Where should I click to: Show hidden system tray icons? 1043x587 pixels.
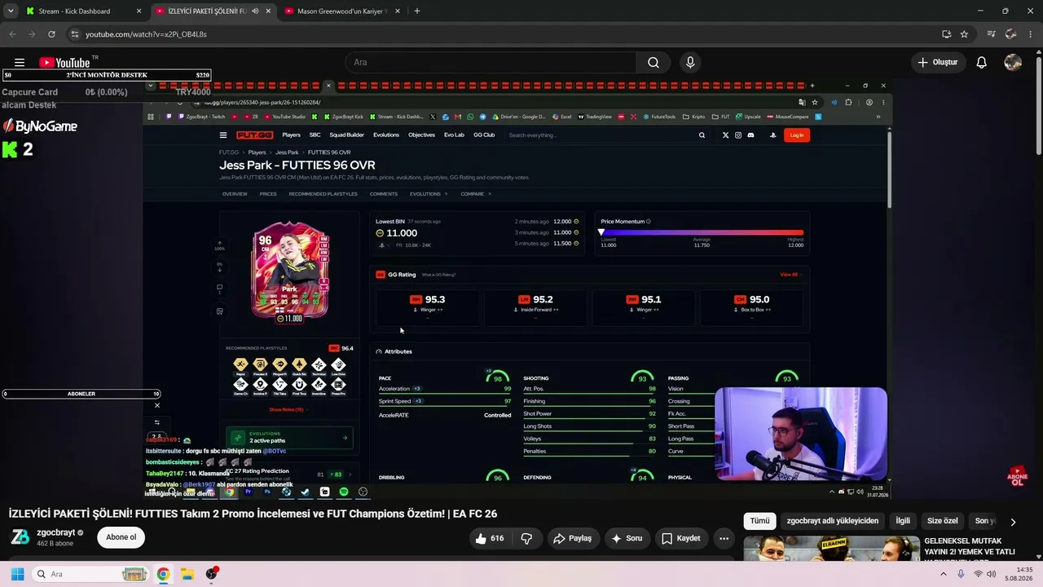pos(944,574)
